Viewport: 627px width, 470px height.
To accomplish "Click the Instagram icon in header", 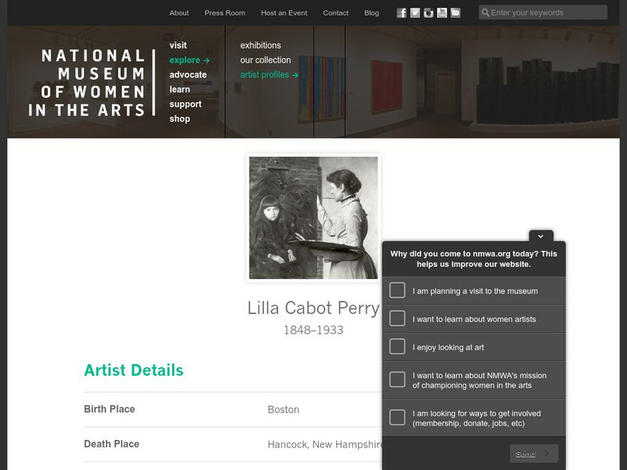I will (x=429, y=13).
